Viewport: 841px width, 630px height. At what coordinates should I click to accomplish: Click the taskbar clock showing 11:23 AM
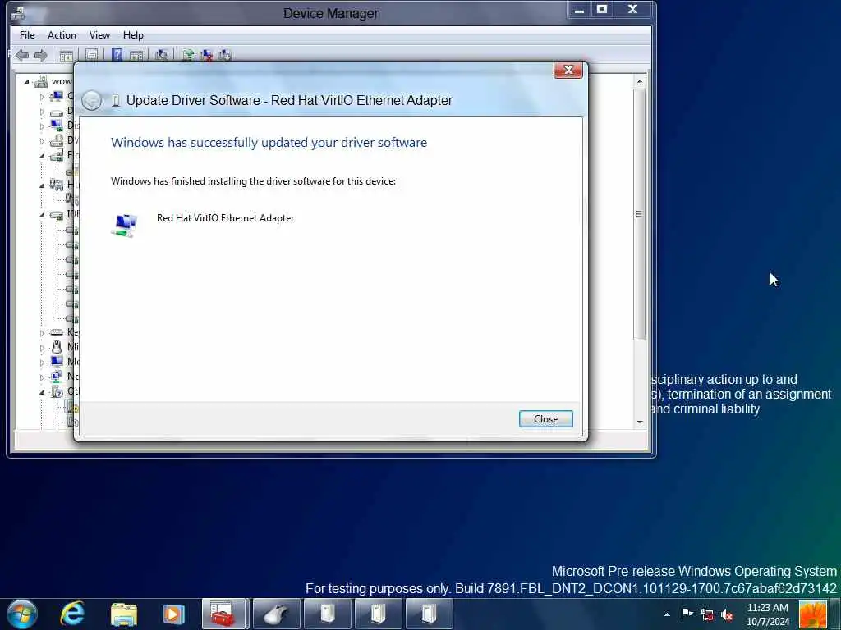[x=768, y=614]
